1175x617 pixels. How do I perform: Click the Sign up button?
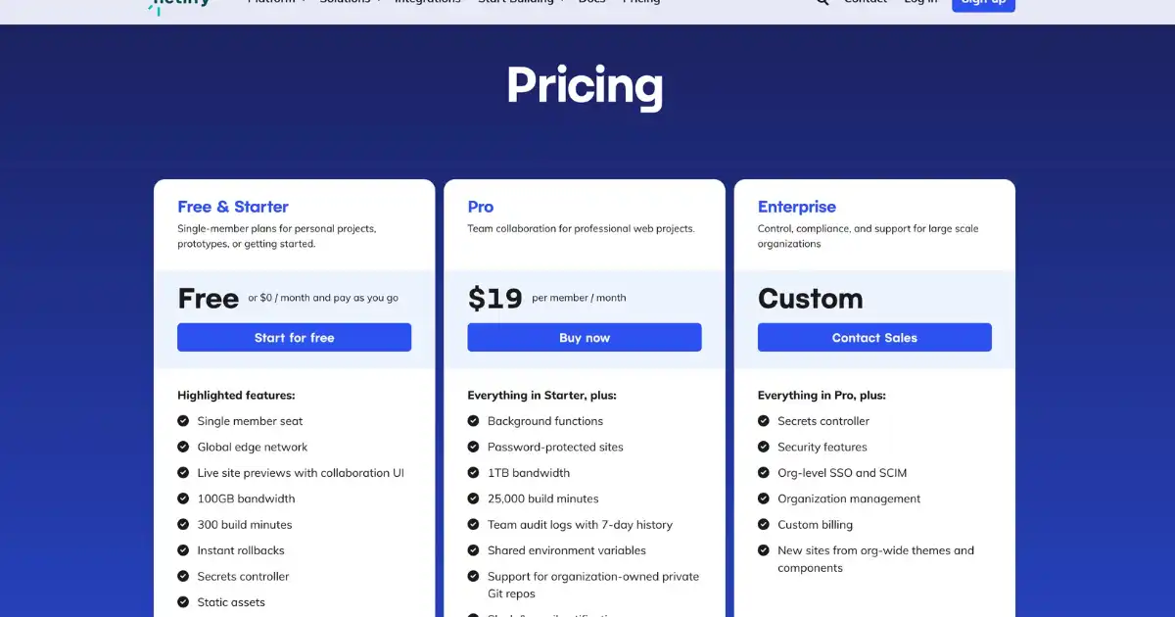[x=983, y=3]
